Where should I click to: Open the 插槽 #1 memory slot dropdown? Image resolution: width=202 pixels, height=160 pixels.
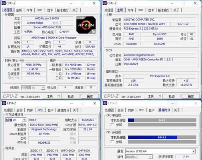click(x=16, y=120)
